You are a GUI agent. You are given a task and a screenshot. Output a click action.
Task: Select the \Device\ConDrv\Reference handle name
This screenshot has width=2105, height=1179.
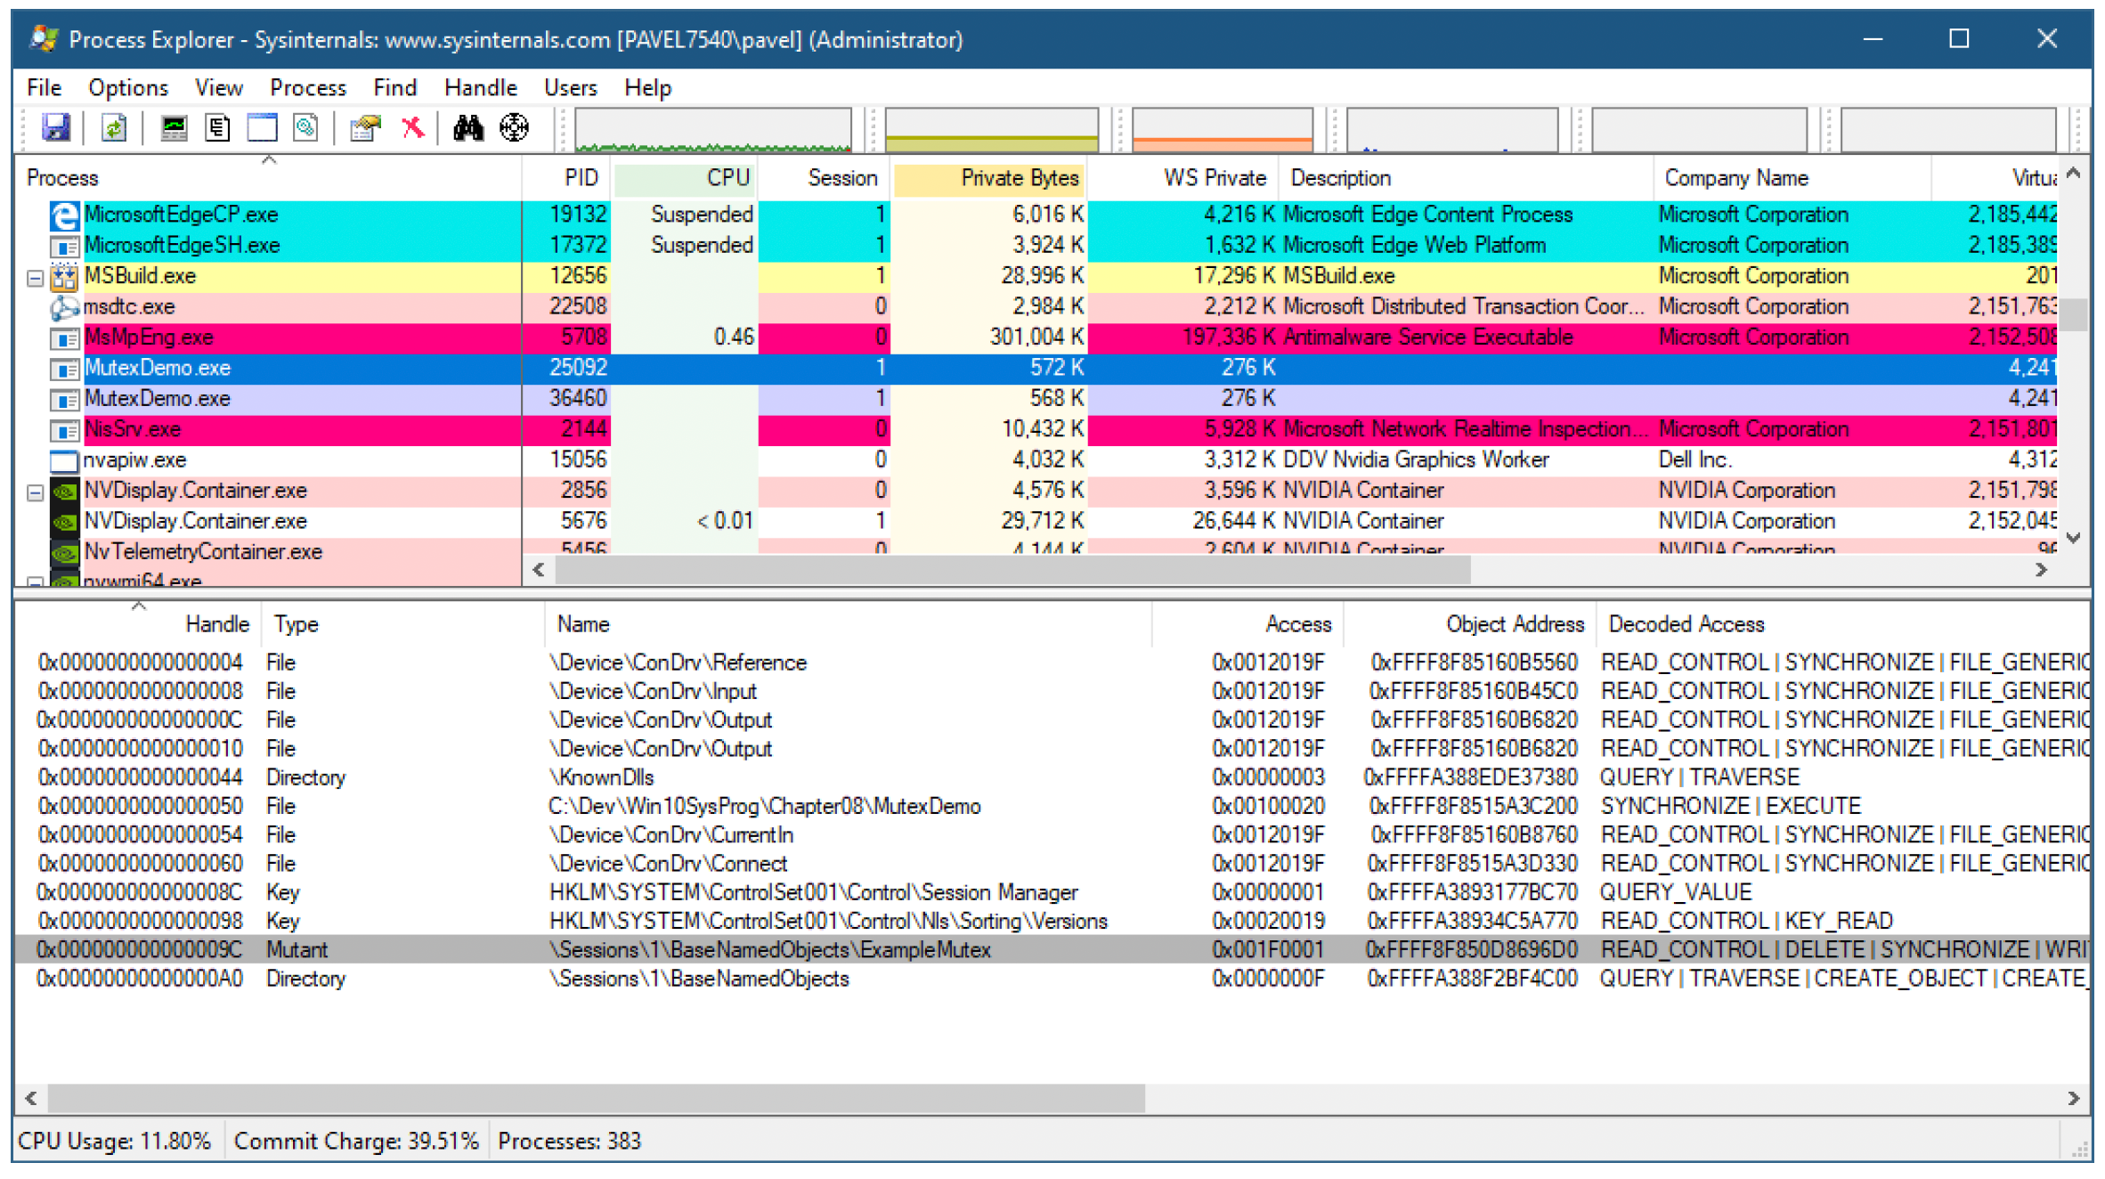click(678, 663)
